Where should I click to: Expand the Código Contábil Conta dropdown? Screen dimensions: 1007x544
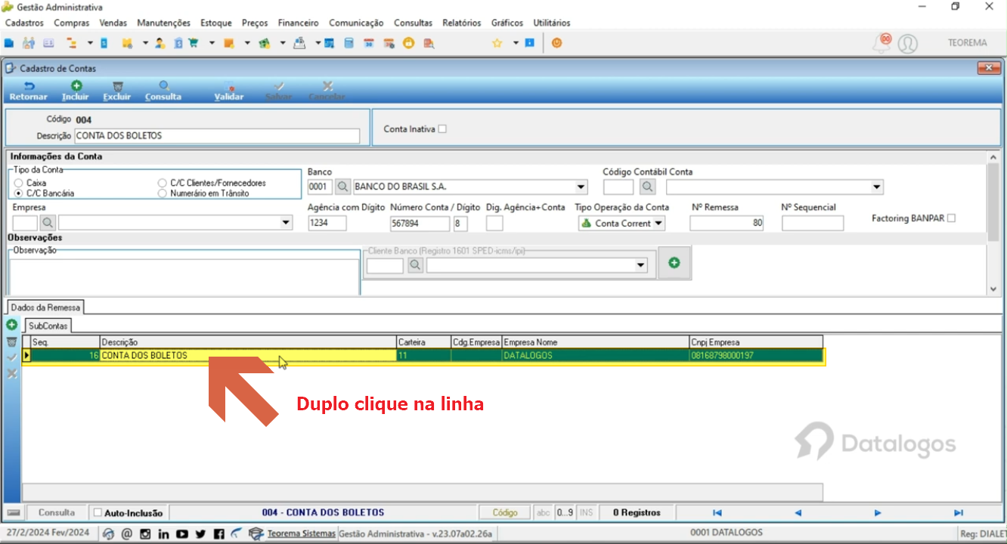[x=876, y=187]
